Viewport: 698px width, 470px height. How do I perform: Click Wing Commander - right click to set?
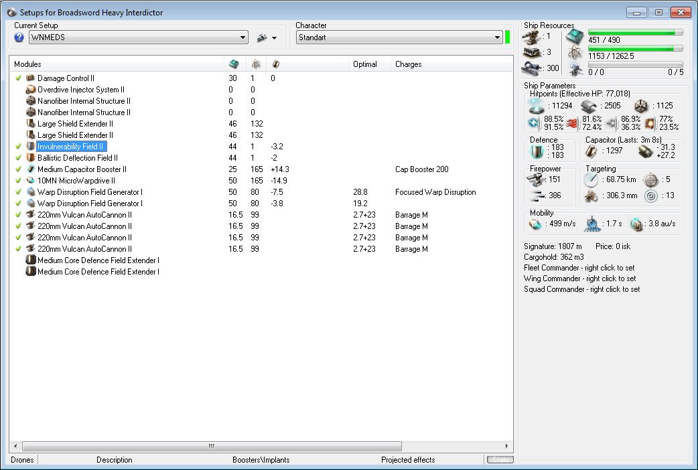coord(579,279)
